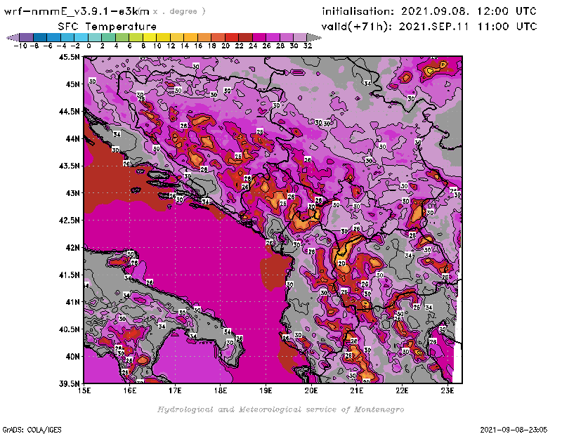Select the red swatch between 20 and 22
Image resolution: width=562 pixels, height=434 pixels.
tap(232, 37)
